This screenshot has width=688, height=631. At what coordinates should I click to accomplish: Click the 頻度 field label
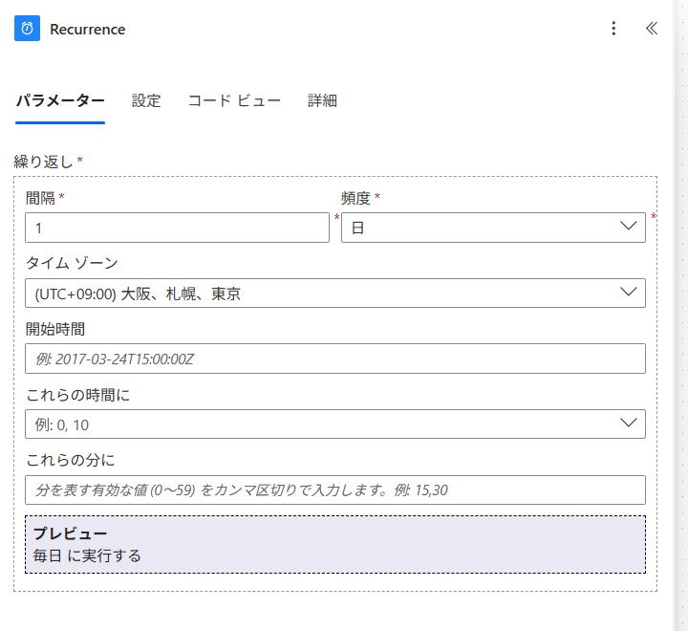tap(356, 198)
